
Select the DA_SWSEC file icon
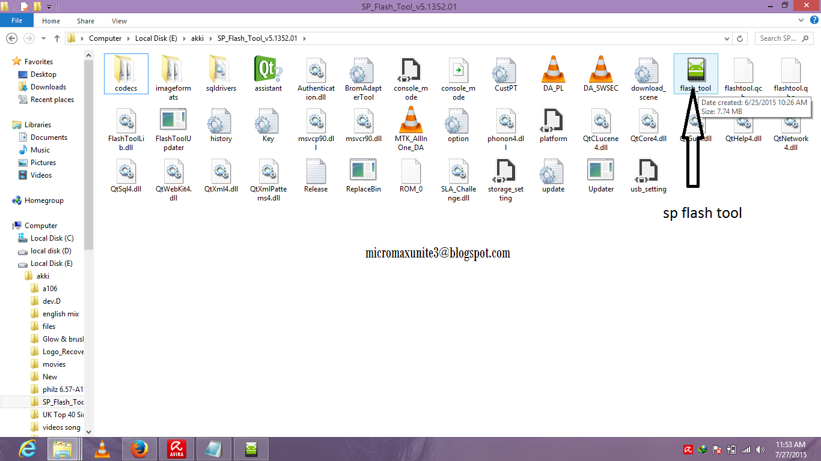click(600, 68)
